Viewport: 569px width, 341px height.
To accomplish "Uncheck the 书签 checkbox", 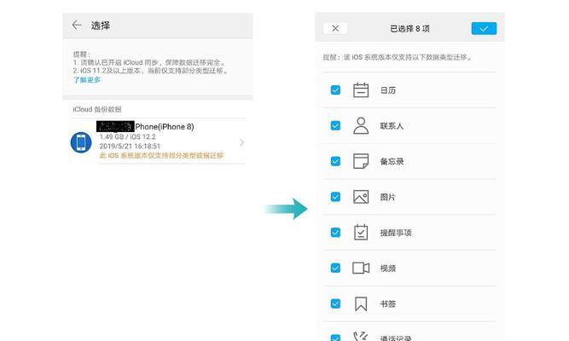I will (335, 303).
